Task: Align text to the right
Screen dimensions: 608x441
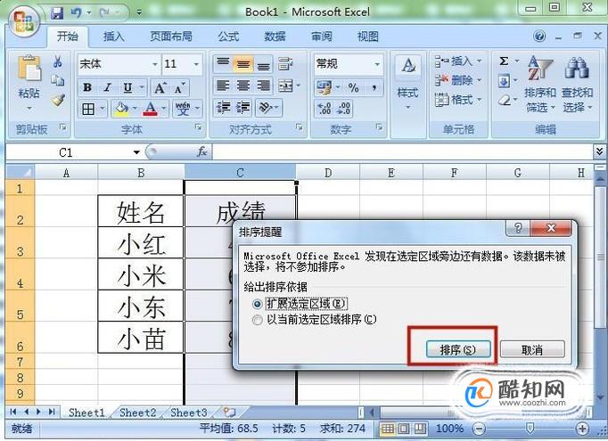Action: coord(264,86)
